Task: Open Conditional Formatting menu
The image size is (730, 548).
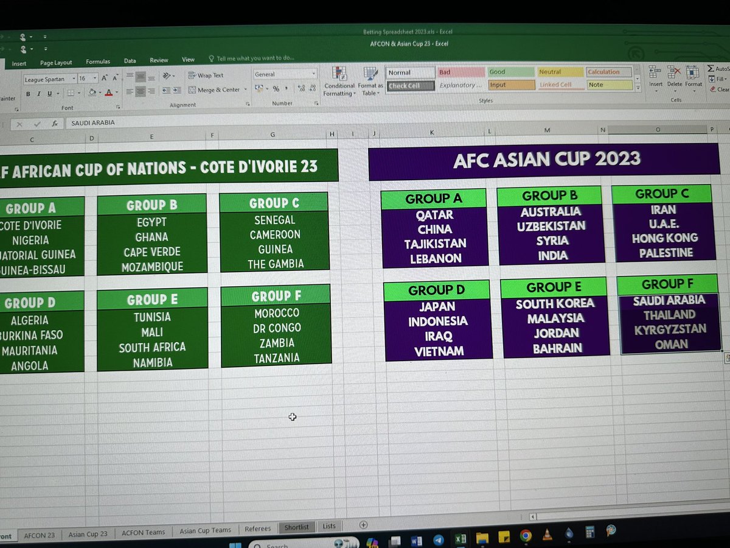Action: pos(339,80)
